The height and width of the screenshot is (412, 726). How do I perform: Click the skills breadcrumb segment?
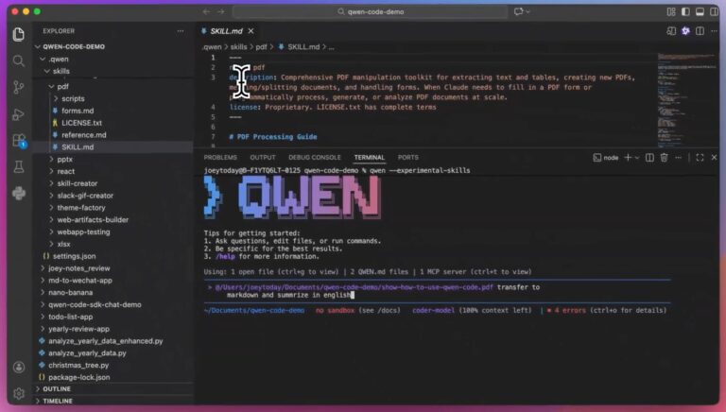coord(238,46)
